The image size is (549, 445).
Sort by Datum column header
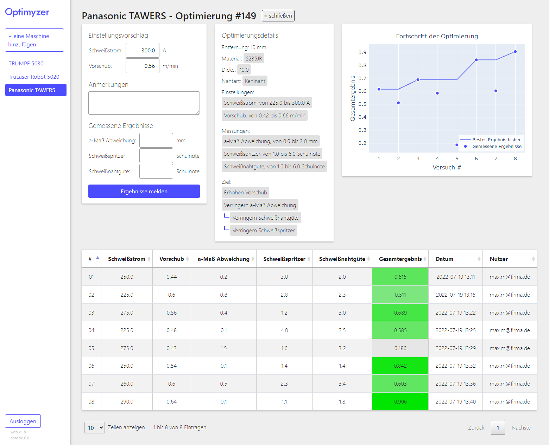click(x=455, y=259)
